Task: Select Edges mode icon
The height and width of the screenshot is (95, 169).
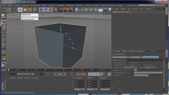Action: click(4, 41)
